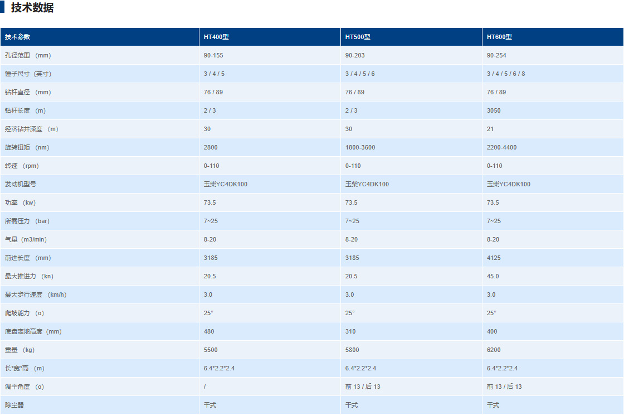Screen dimensions: 624x415
Task: Click the 爬坡能力 (o) row label
Action: pos(25,313)
